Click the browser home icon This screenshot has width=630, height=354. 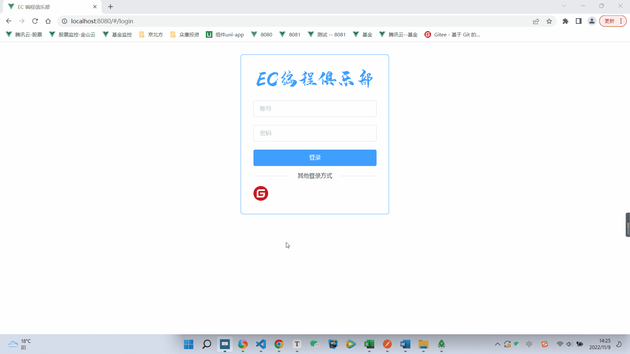pyautogui.click(x=48, y=21)
